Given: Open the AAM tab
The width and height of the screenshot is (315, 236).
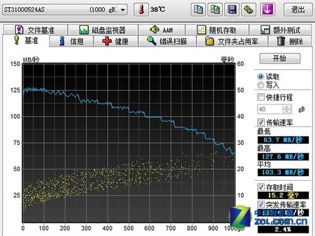Looking at the screenshot, I should [161, 30].
